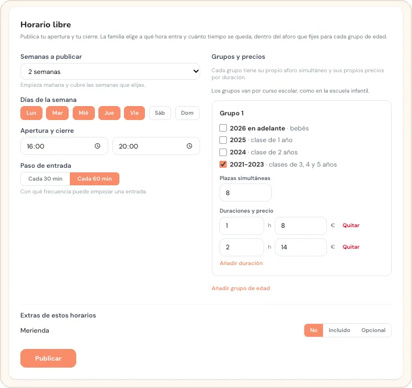Viewport: 412px width, 388px height.
Task: Remove the 1 h duration with Quitar
Action: click(351, 225)
